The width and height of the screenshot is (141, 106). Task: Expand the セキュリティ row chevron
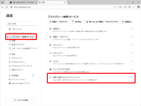tap(131, 53)
